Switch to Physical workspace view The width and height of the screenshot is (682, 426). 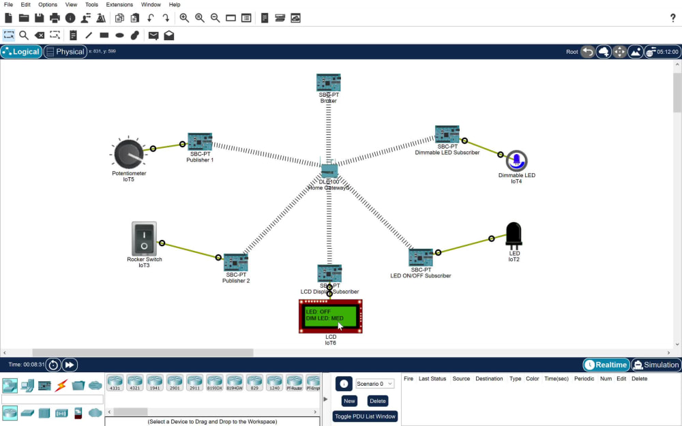point(65,52)
